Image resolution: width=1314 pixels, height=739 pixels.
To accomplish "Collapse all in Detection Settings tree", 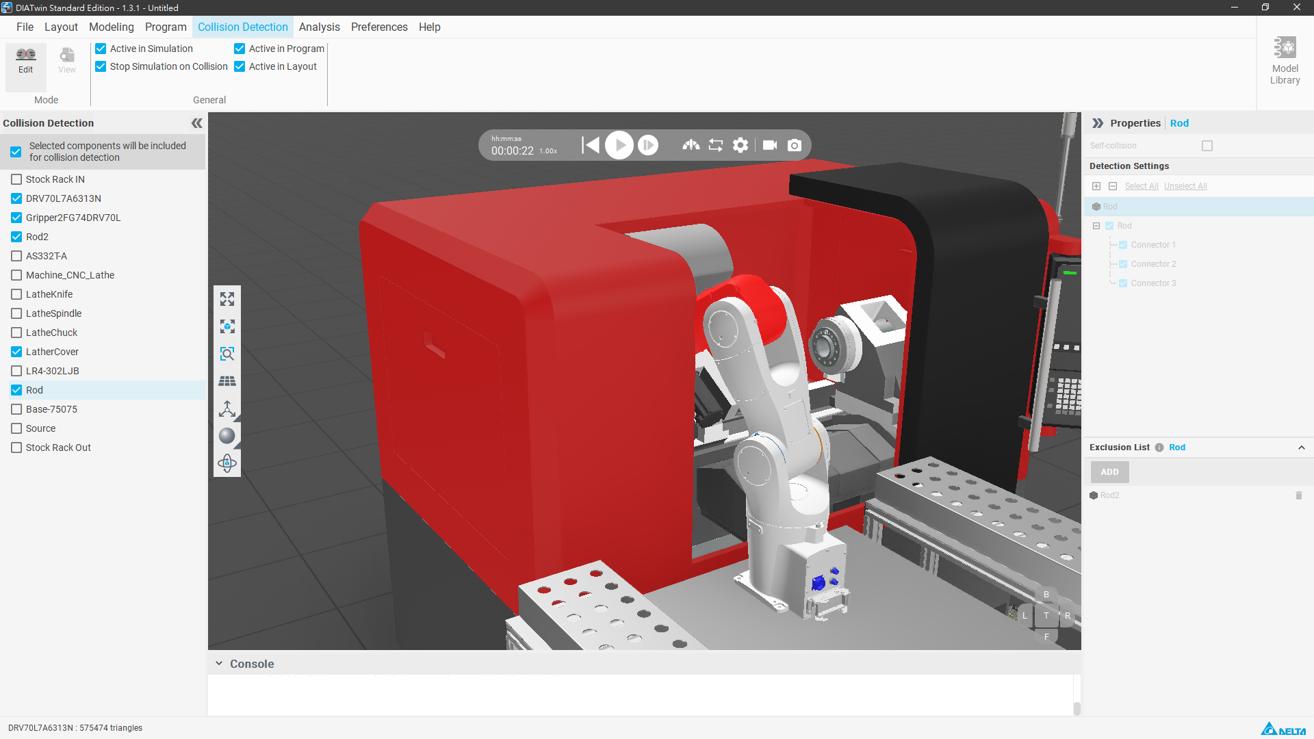I will pos(1113,186).
